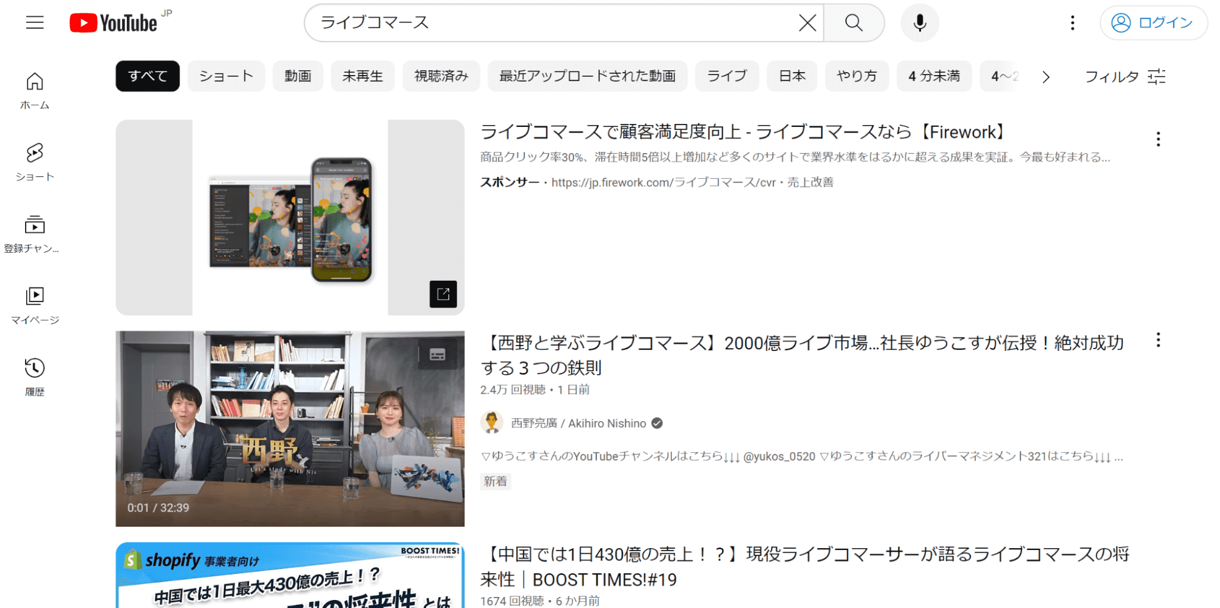
Task: Go to ホーム in sidebar
Action: (x=35, y=92)
